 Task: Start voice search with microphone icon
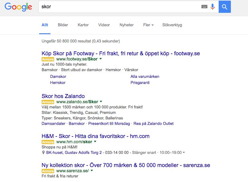[x=213, y=7]
